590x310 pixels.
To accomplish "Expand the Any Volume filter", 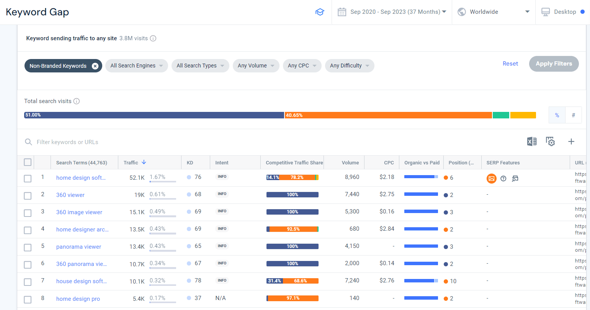I will [256, 66].
